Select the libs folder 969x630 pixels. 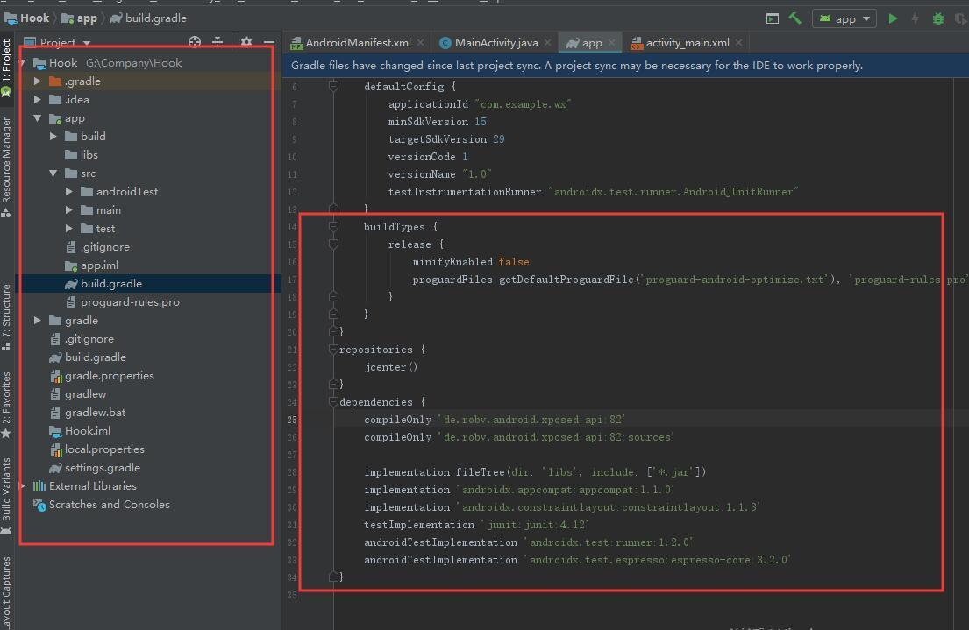[82, 154]
